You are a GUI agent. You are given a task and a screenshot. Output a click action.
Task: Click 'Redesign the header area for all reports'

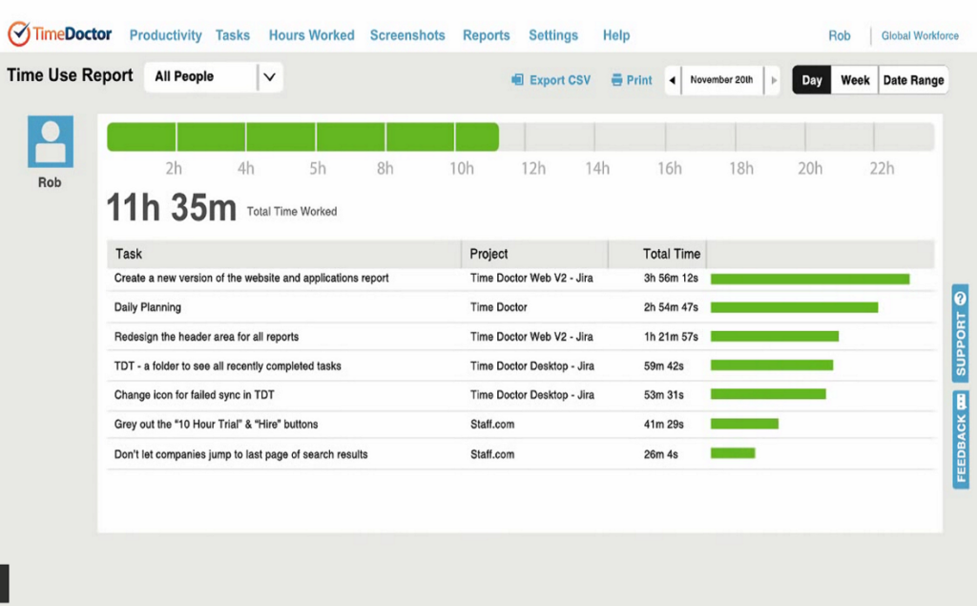[x=206, y=337]
